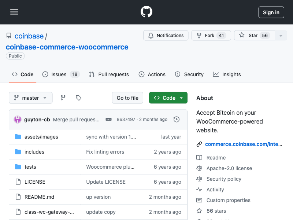Click note icon beside Custom properties

pos(199,200)
